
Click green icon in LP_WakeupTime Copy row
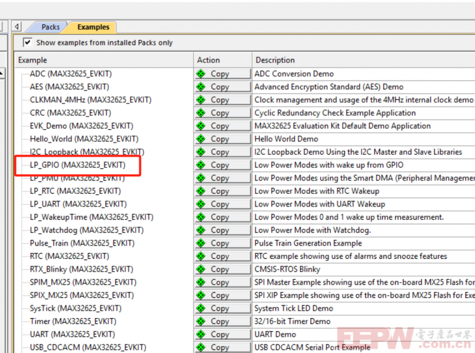200,217
